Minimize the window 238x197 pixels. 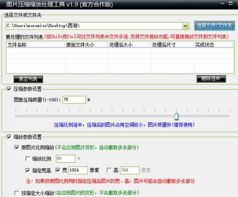pos(222,3)
